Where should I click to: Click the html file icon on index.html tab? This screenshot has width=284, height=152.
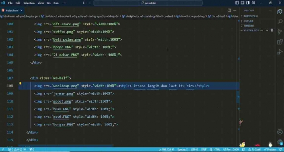pyautogui.click(x=3, y=10)
